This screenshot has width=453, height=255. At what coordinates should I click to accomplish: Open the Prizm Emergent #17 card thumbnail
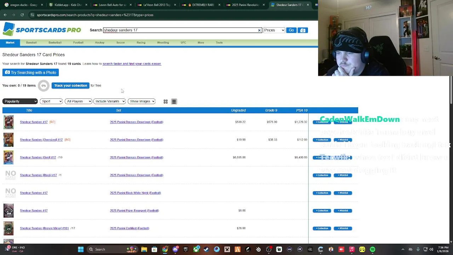pos(8,211)
